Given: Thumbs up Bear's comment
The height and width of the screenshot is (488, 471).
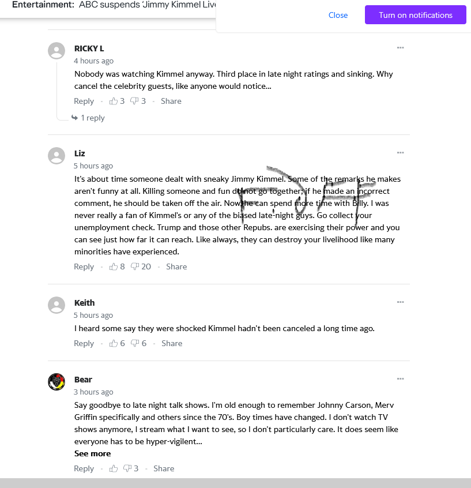Looking at the screenshot, I should (x=114, y=468).
